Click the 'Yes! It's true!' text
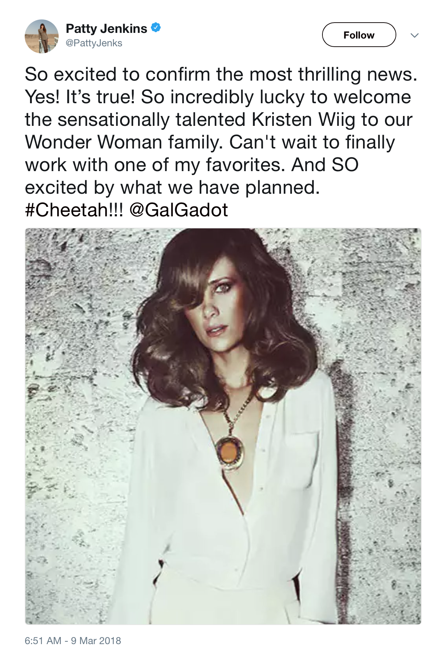The width and height of the screenshot is (445, 654). [x=80, y=97]
